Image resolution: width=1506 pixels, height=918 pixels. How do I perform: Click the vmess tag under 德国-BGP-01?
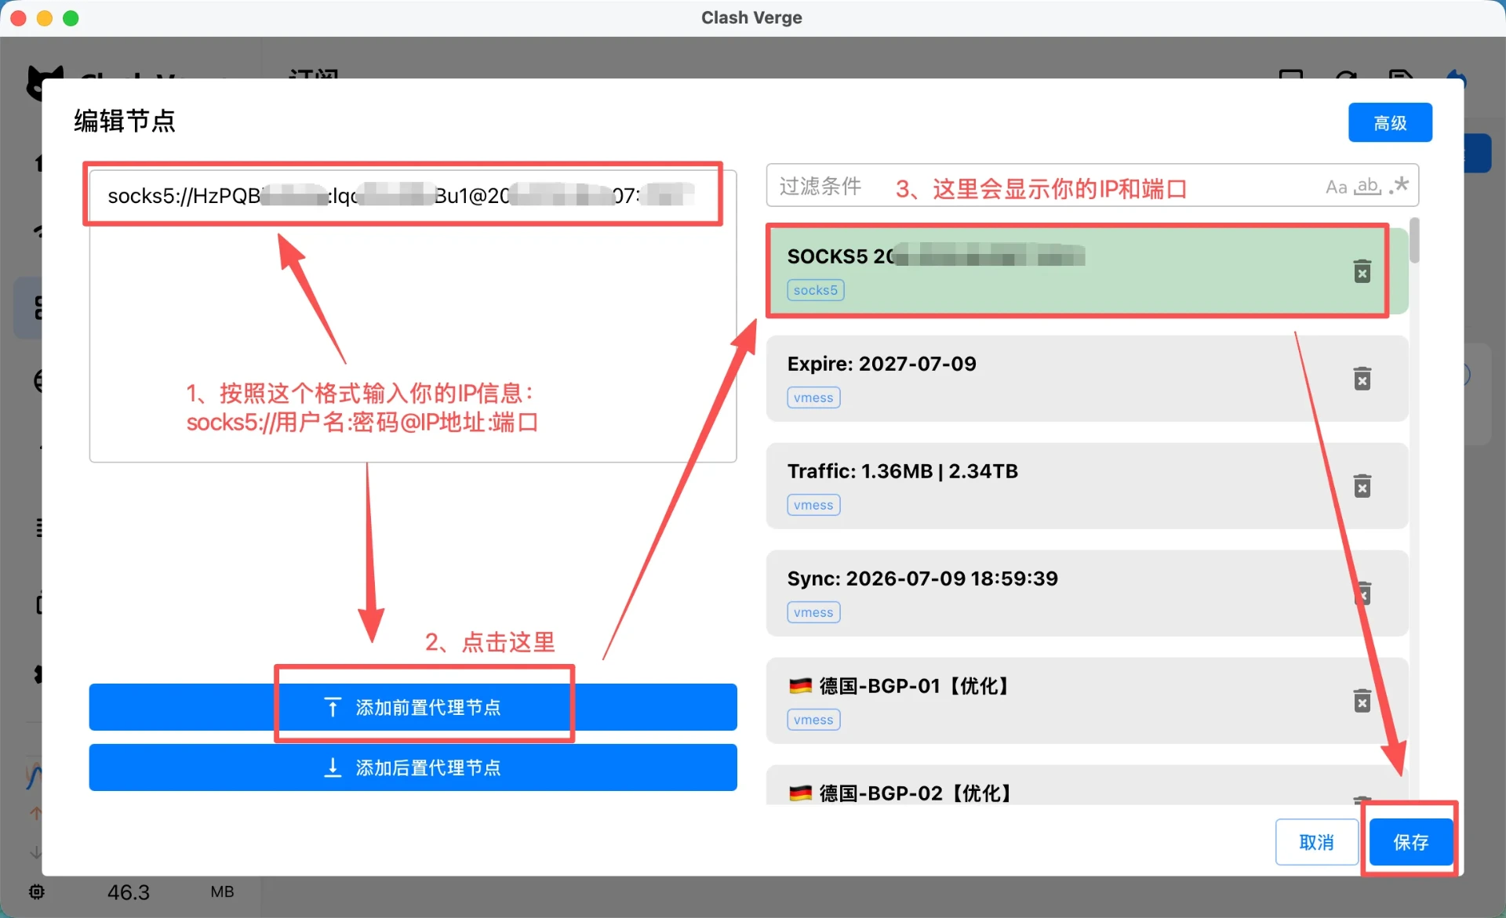point(813,720)
